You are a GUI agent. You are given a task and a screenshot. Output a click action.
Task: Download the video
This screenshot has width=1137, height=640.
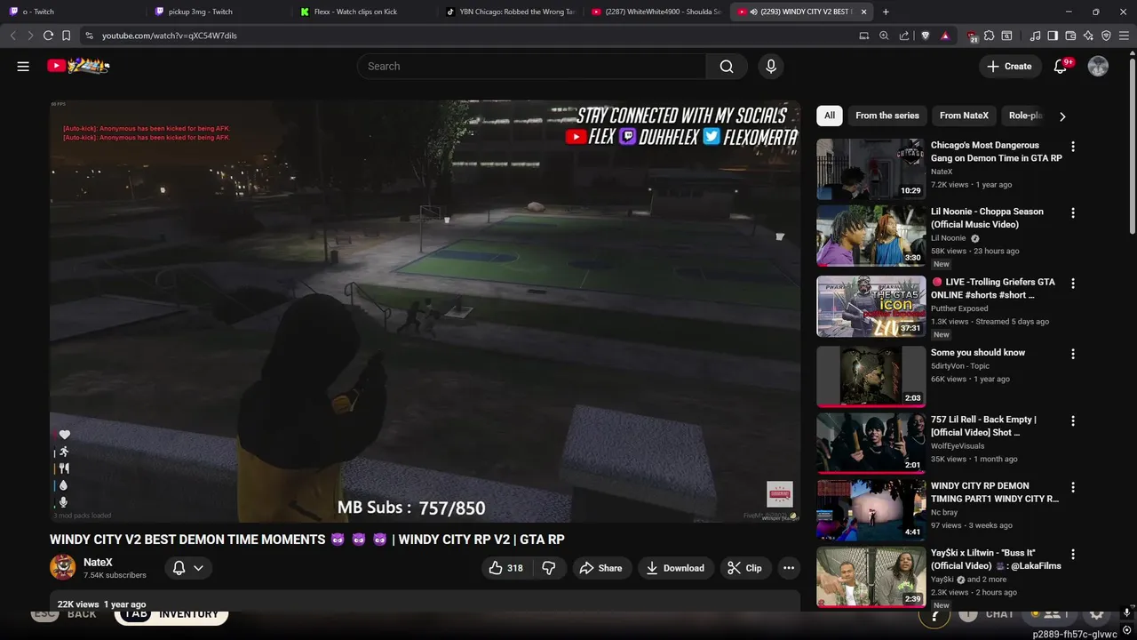[675, 568]
